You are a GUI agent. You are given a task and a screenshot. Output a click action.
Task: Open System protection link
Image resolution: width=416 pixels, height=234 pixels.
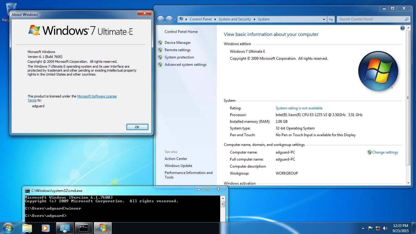[179, 57]
